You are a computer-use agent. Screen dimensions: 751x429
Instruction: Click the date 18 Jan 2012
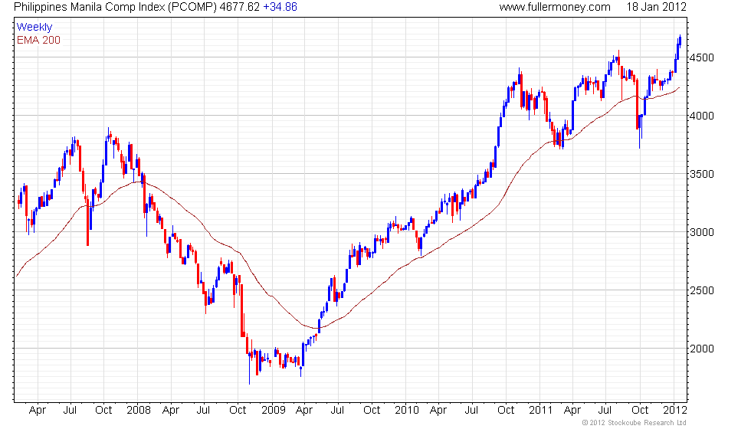click(x=656, y=7)
